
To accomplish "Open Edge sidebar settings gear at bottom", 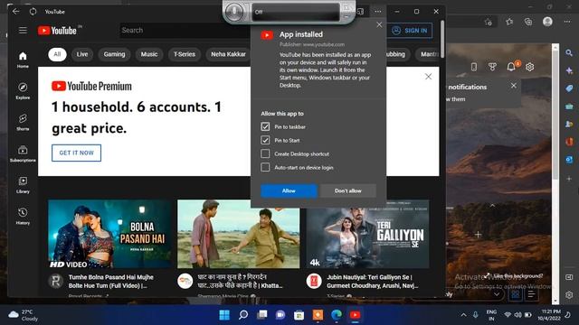I will point(569,295).
